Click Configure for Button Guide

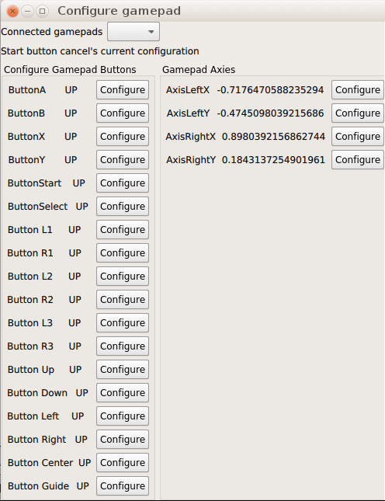(123, 486)
